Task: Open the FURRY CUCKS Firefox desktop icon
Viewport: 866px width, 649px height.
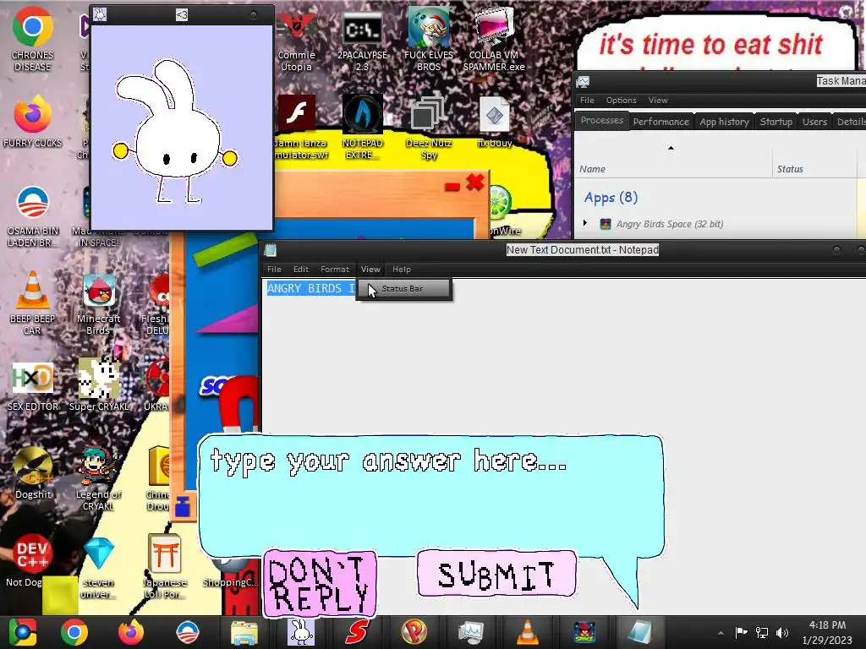Action: (x=33, y=122)
